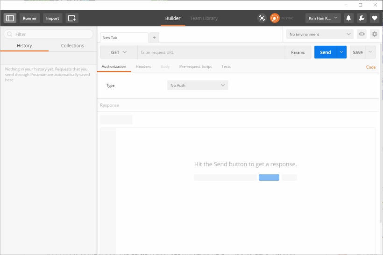Save the request

[x=358, y=52]
